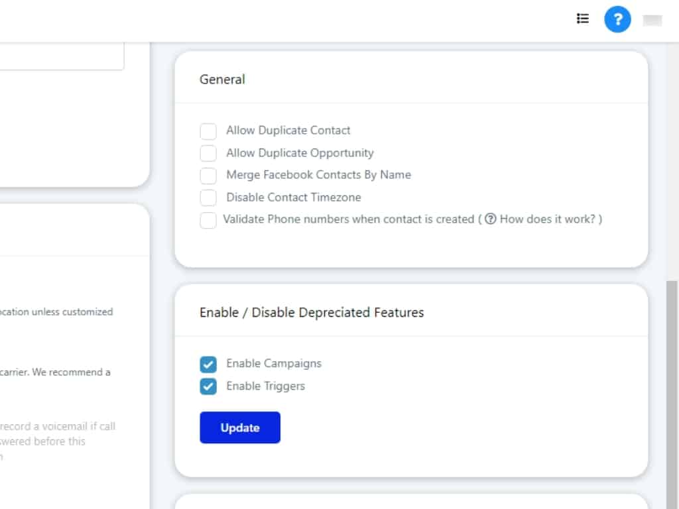Select the 'Enable / Disable Depreciated Features' heading

point(312,313)
